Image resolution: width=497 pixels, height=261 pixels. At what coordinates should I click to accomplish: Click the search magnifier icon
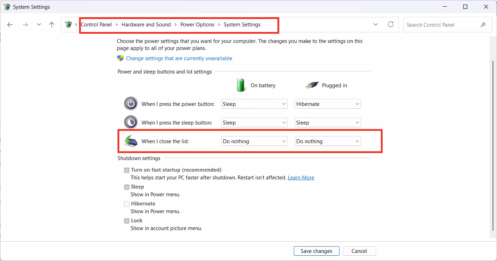tap(483, 25)
